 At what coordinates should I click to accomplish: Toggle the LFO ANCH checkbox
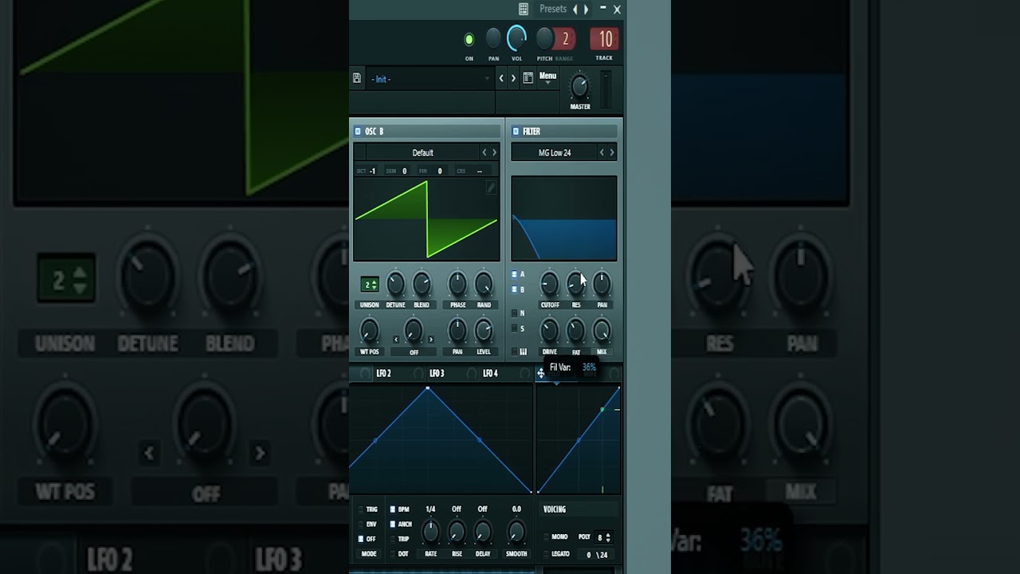(393, 525)
